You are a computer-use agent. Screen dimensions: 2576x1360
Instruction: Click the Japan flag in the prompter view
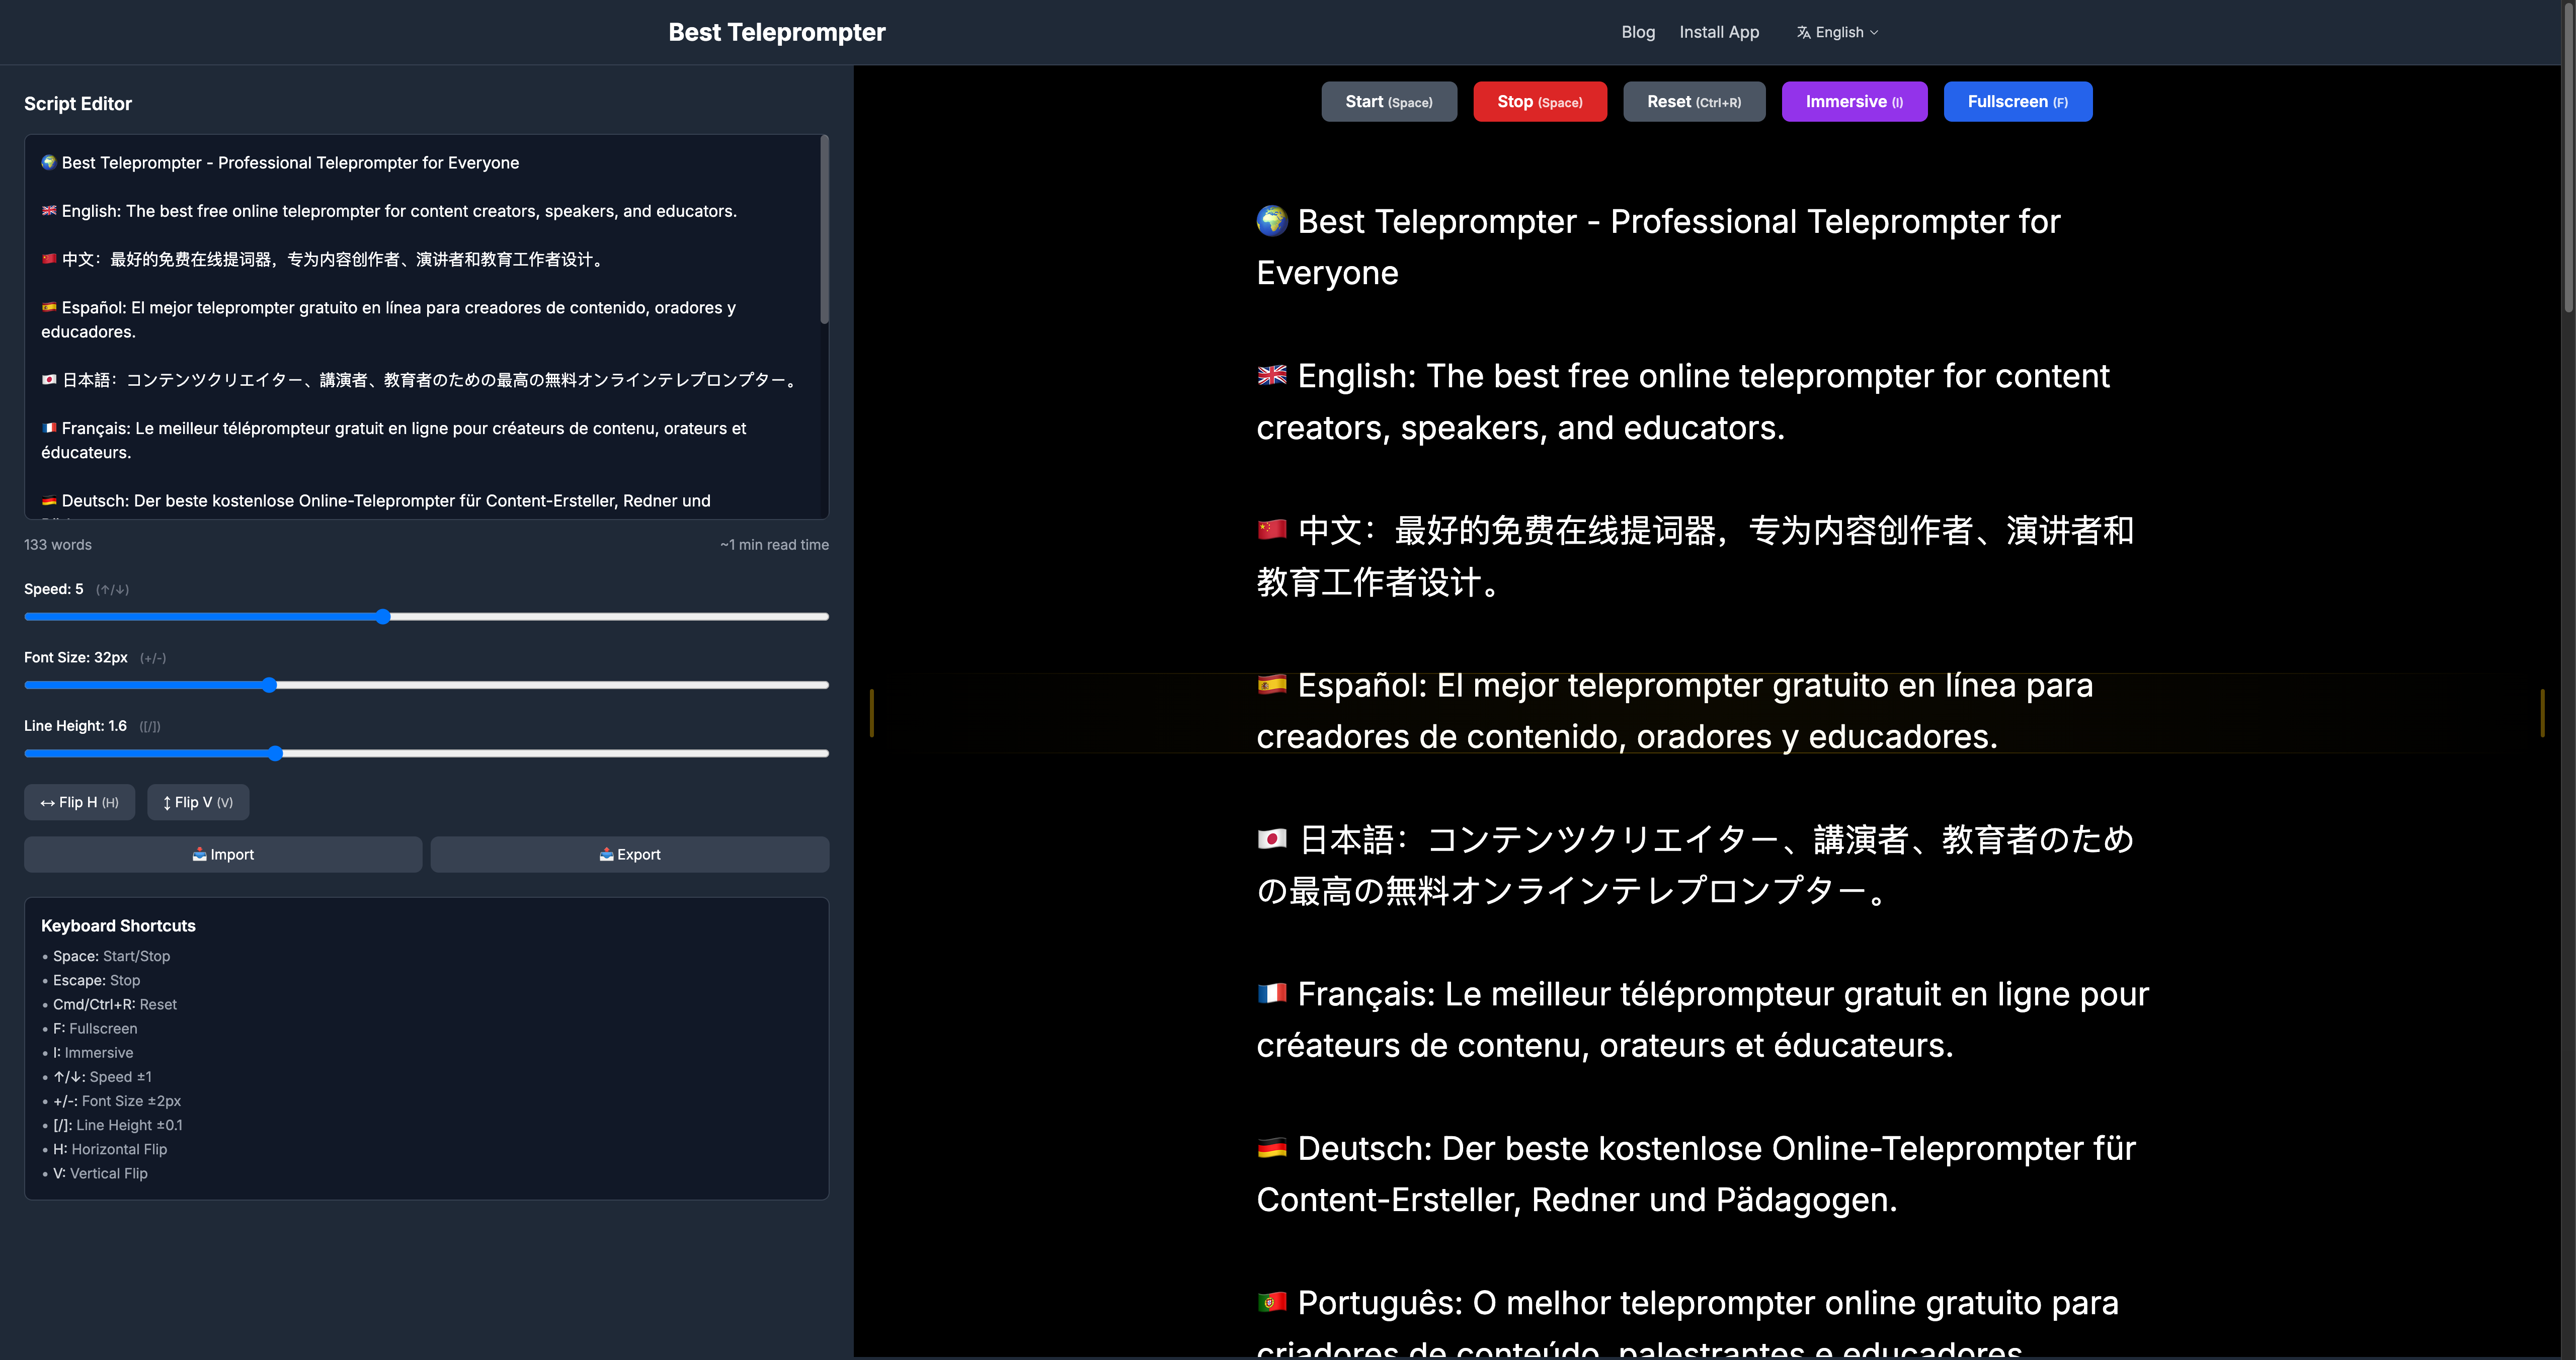(x=1272, y=838)
